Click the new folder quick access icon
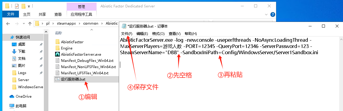The height and width of the screenshot is (111, 343). pos(23,6)
